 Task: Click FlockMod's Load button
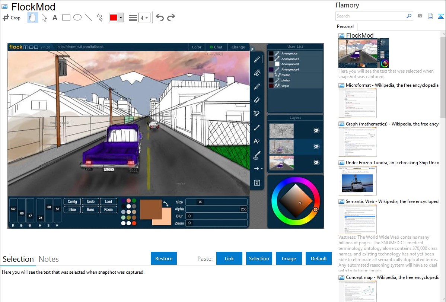(x=108, y=201)
